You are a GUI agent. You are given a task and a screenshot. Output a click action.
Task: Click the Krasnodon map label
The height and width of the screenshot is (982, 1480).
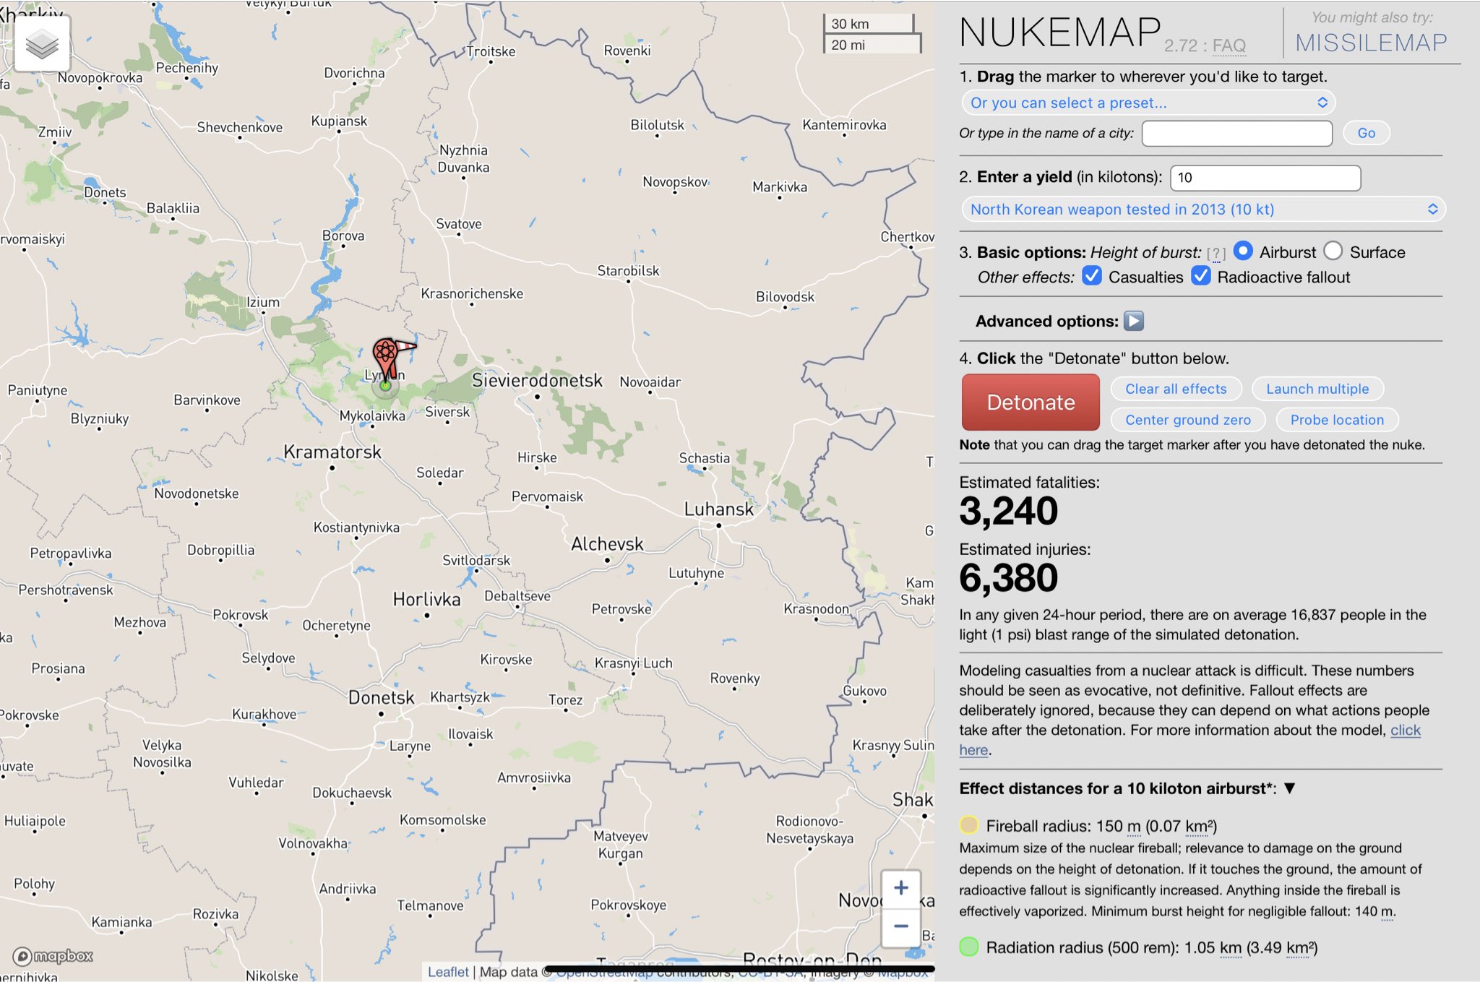816,609
